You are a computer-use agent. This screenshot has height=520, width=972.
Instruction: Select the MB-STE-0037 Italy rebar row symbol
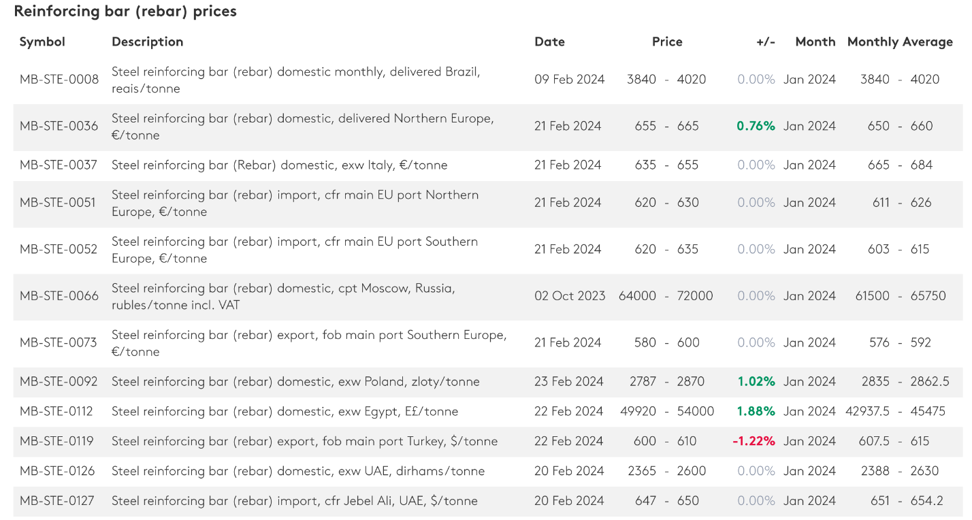pos(59,165)
